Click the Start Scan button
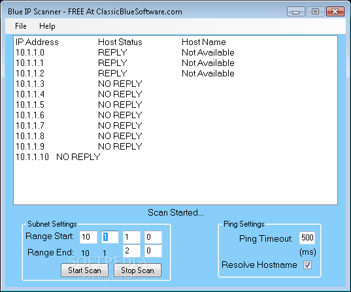Screen dimensions: 351x292 84,270
